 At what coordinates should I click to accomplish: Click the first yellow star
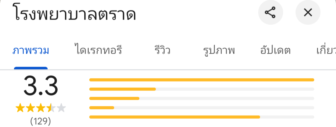coord(20,108)
